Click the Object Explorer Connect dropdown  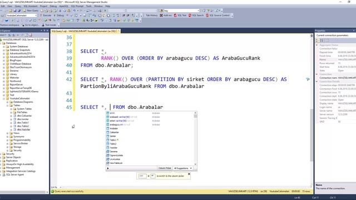pos(3,35)
